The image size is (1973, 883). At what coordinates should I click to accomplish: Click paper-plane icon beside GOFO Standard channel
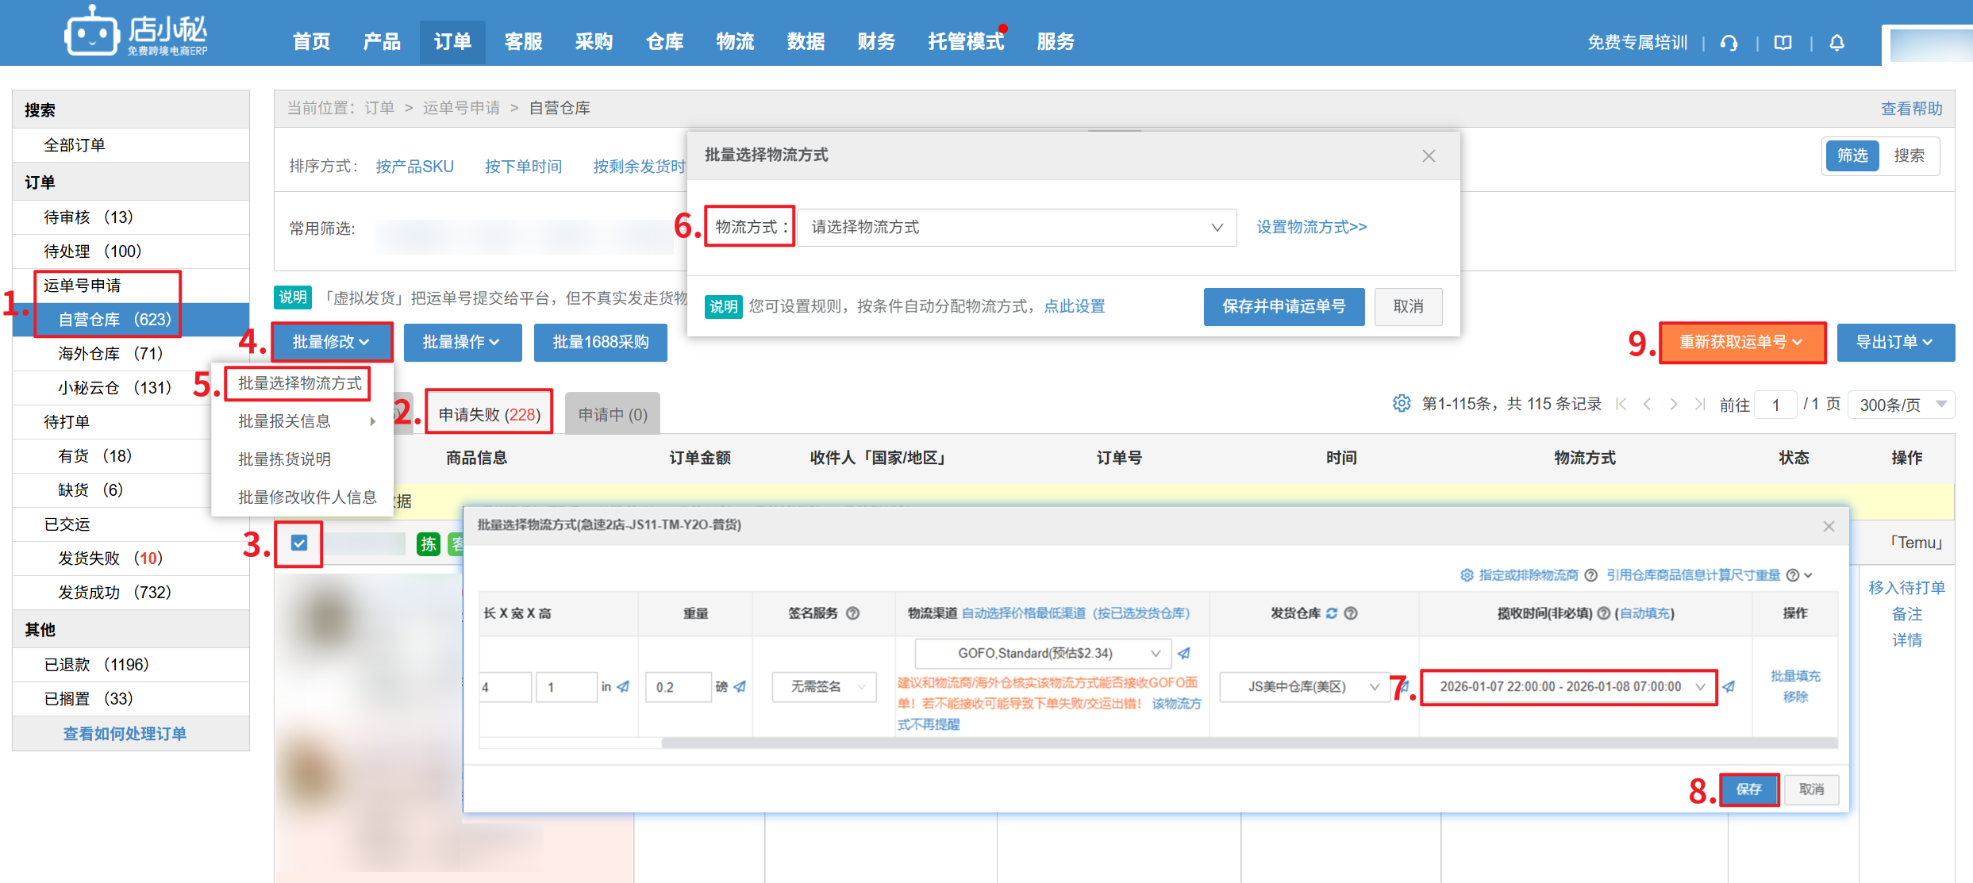tap(1184, 654)
